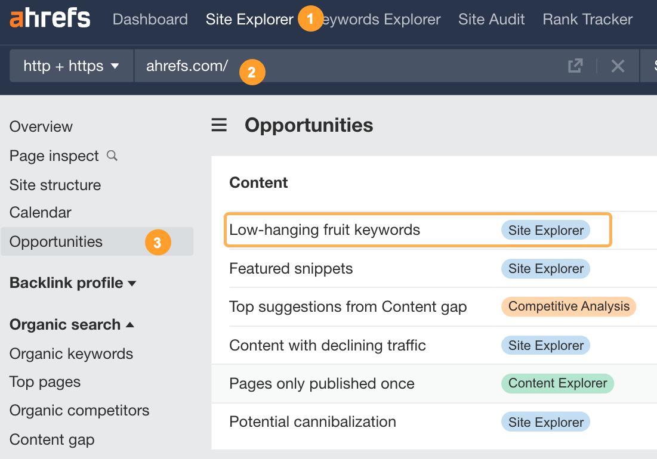Click the Page inspect magnifying glass icon

point(112,156)
